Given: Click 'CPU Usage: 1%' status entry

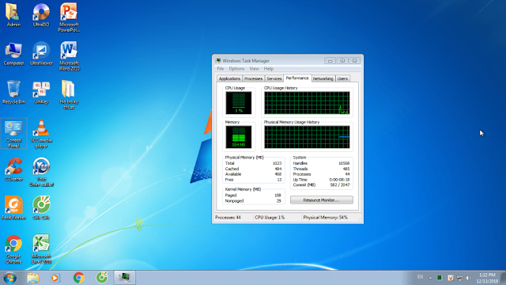Looking at the screenshot, I should click(270, 218).
